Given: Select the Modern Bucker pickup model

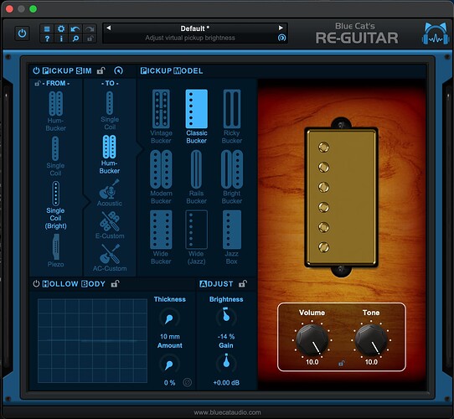Looking at the screenshot, I should 161,177.
